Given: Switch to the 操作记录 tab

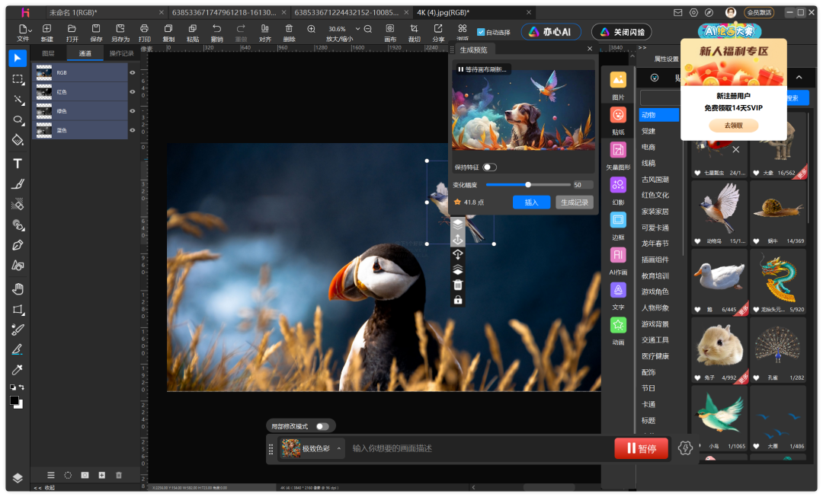Looking at the screenshot, I should click(x=121, y=53).
